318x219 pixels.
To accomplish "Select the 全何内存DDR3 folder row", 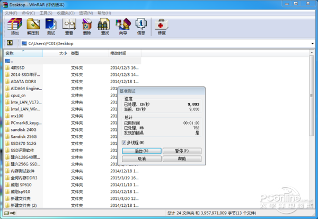I will click(x=72, y=178).
